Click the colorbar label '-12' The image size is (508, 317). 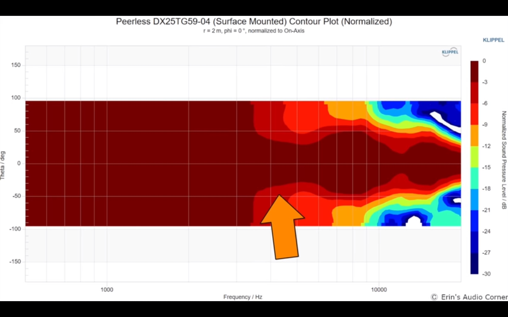(x=486, y=146)
